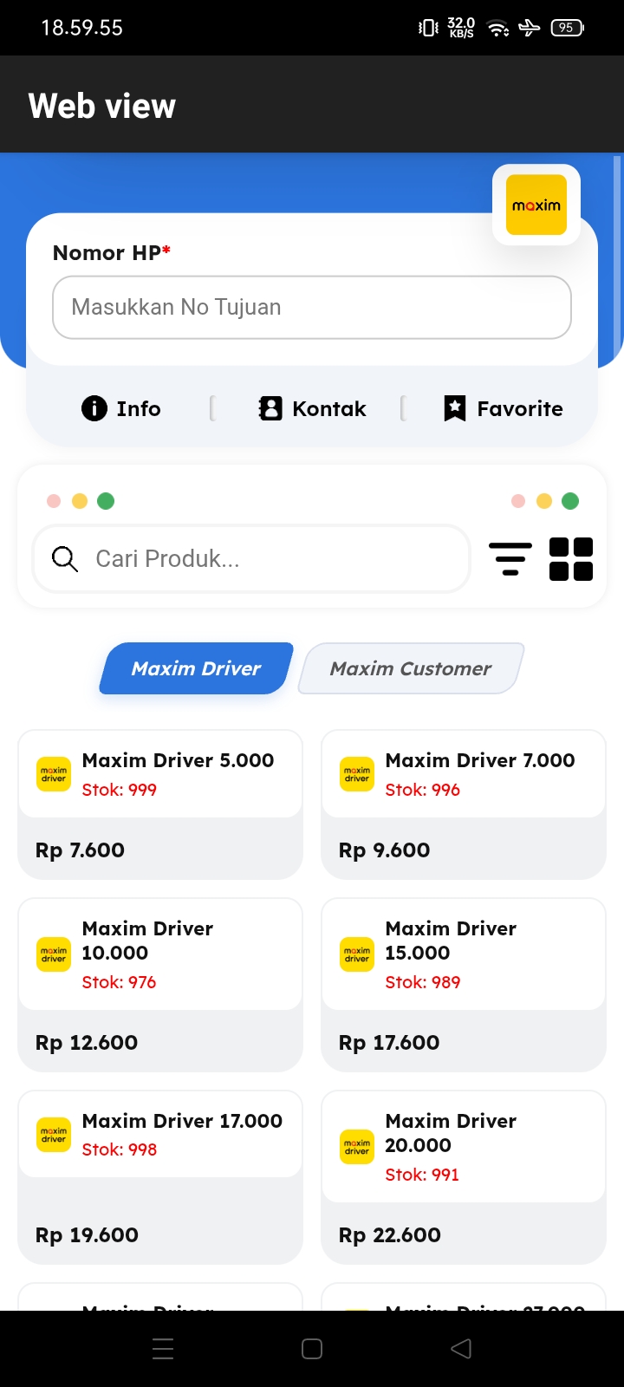This screenshot has height=1387, width=624.
Task: Open Favorite bookmark star icon
Action: [455, 408]
